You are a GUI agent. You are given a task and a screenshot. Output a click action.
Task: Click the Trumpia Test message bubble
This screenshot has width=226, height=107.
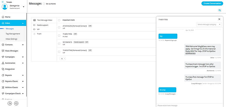(x=202, y=78)
